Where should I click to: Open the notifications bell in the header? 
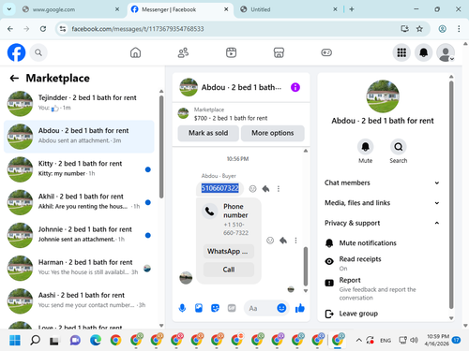424,52
